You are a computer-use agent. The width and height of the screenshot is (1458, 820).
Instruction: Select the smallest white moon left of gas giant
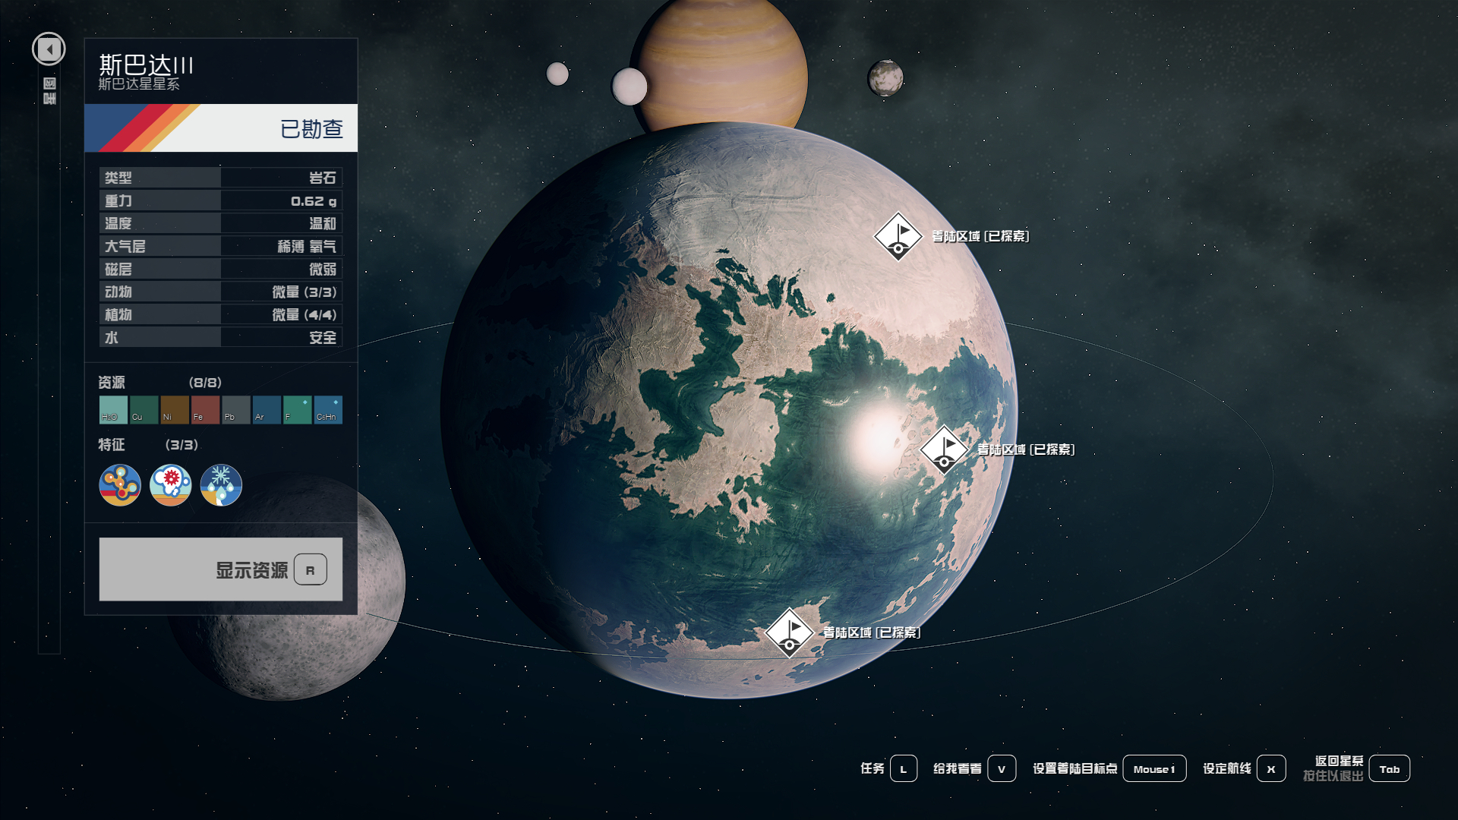[x=557, y=74]
